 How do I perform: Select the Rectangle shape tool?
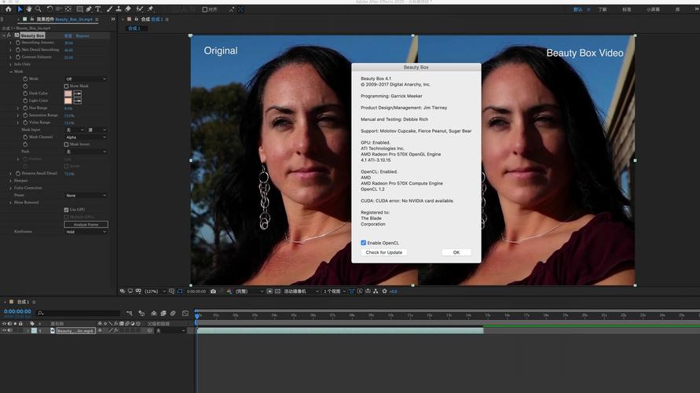[79, 9]
